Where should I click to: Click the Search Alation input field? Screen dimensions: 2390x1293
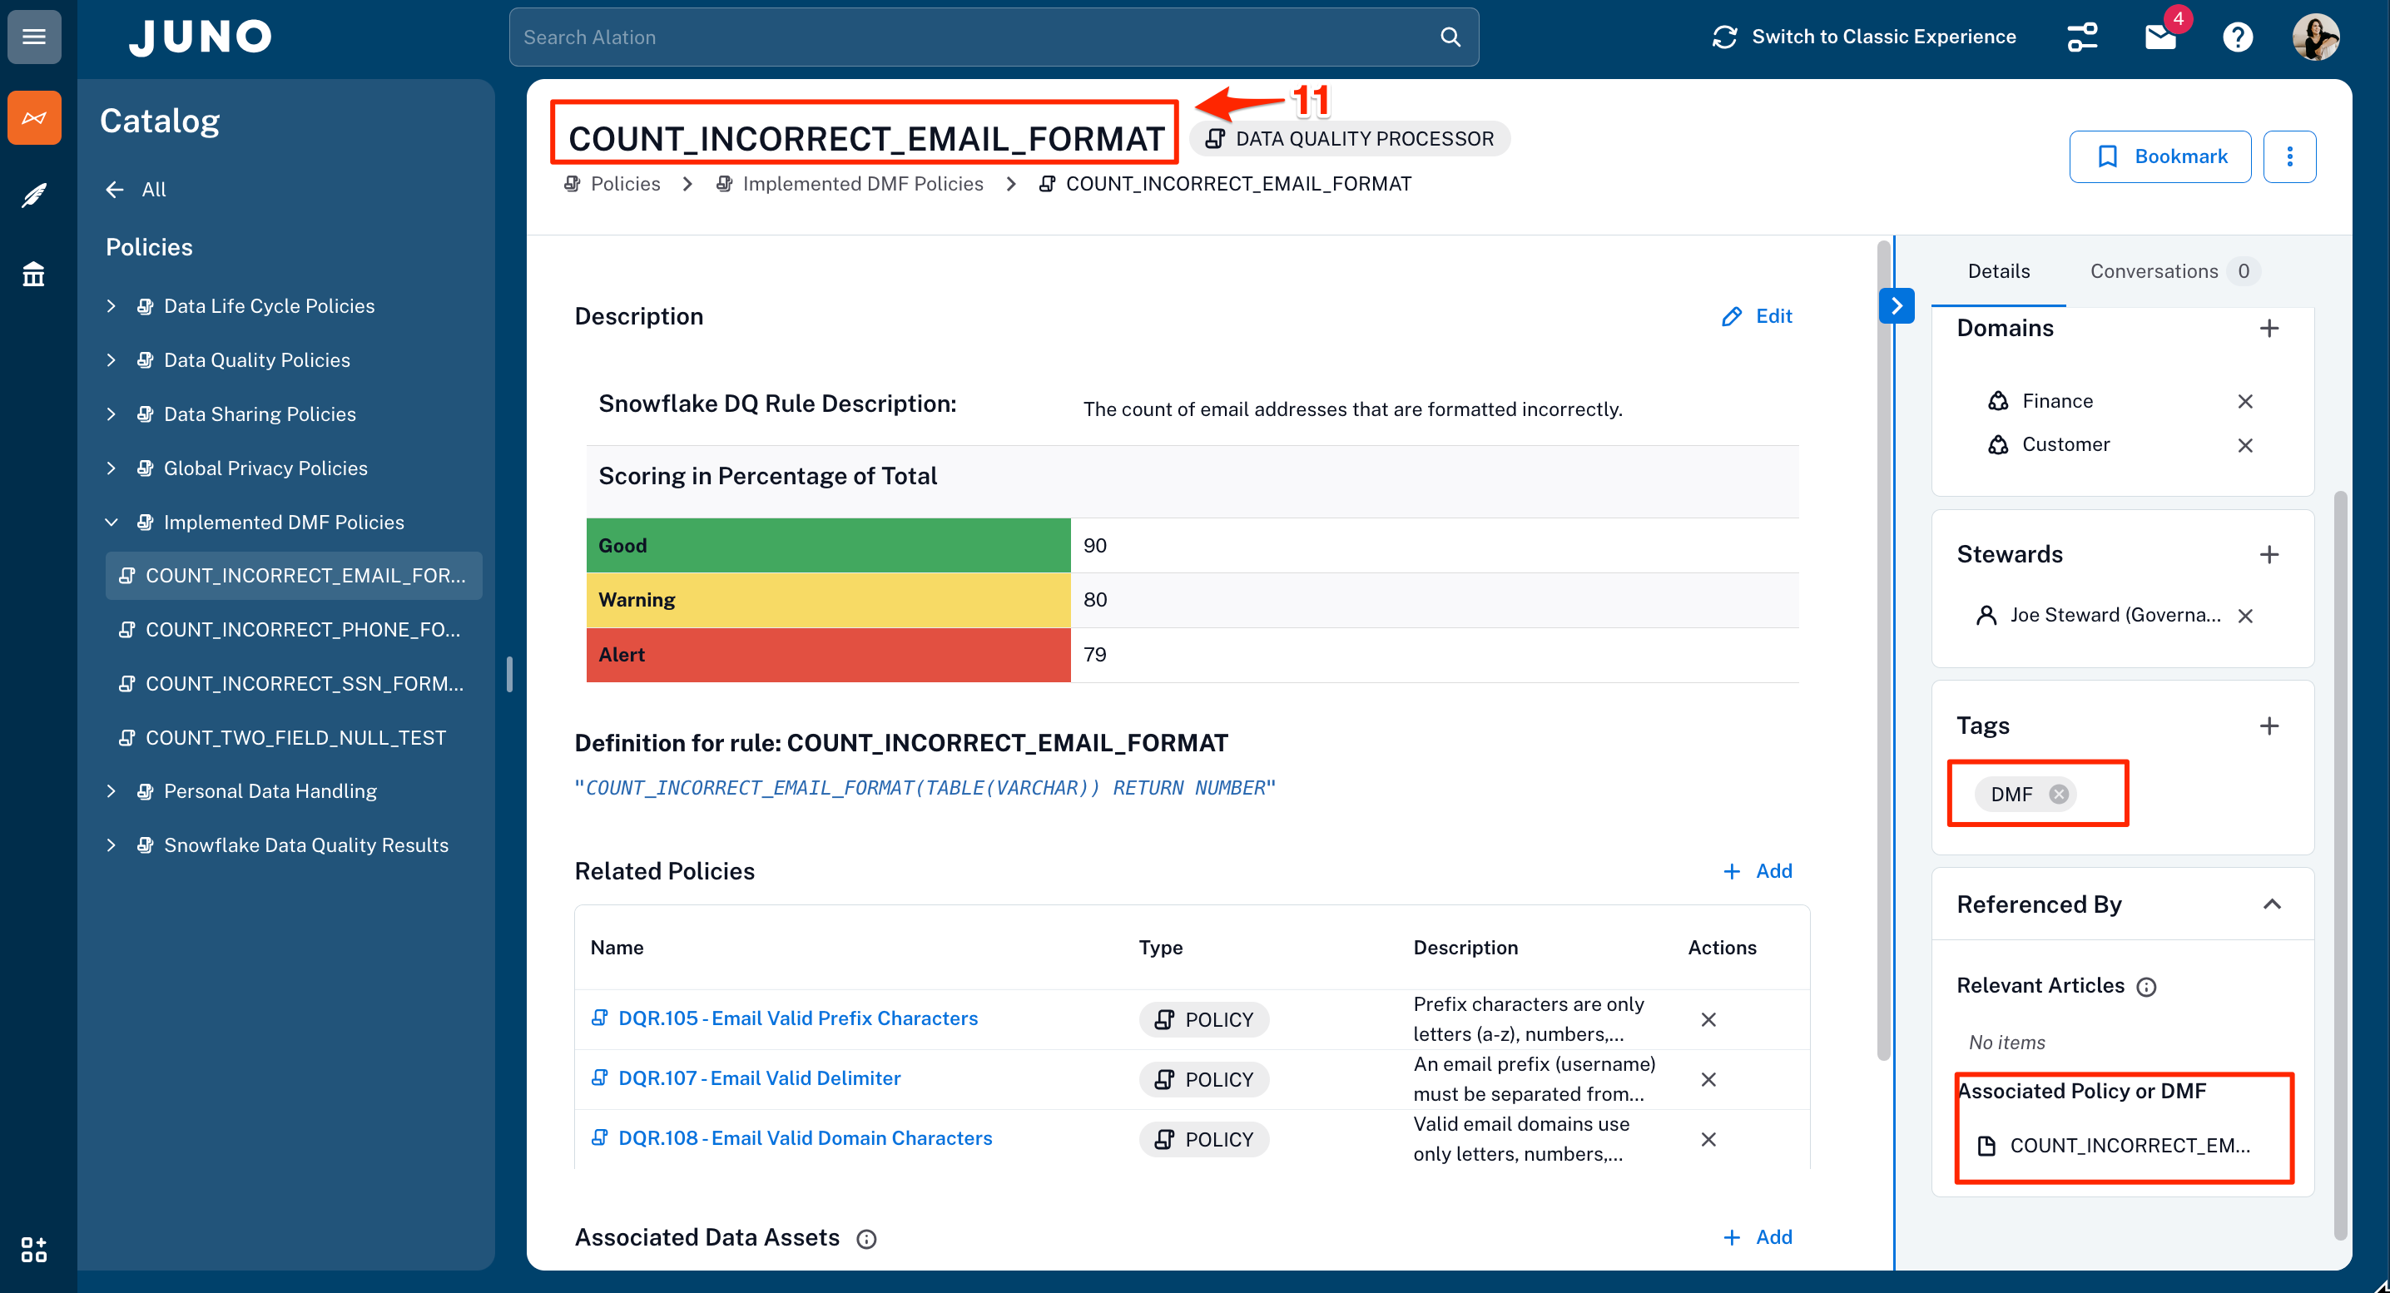coord(974,37)
